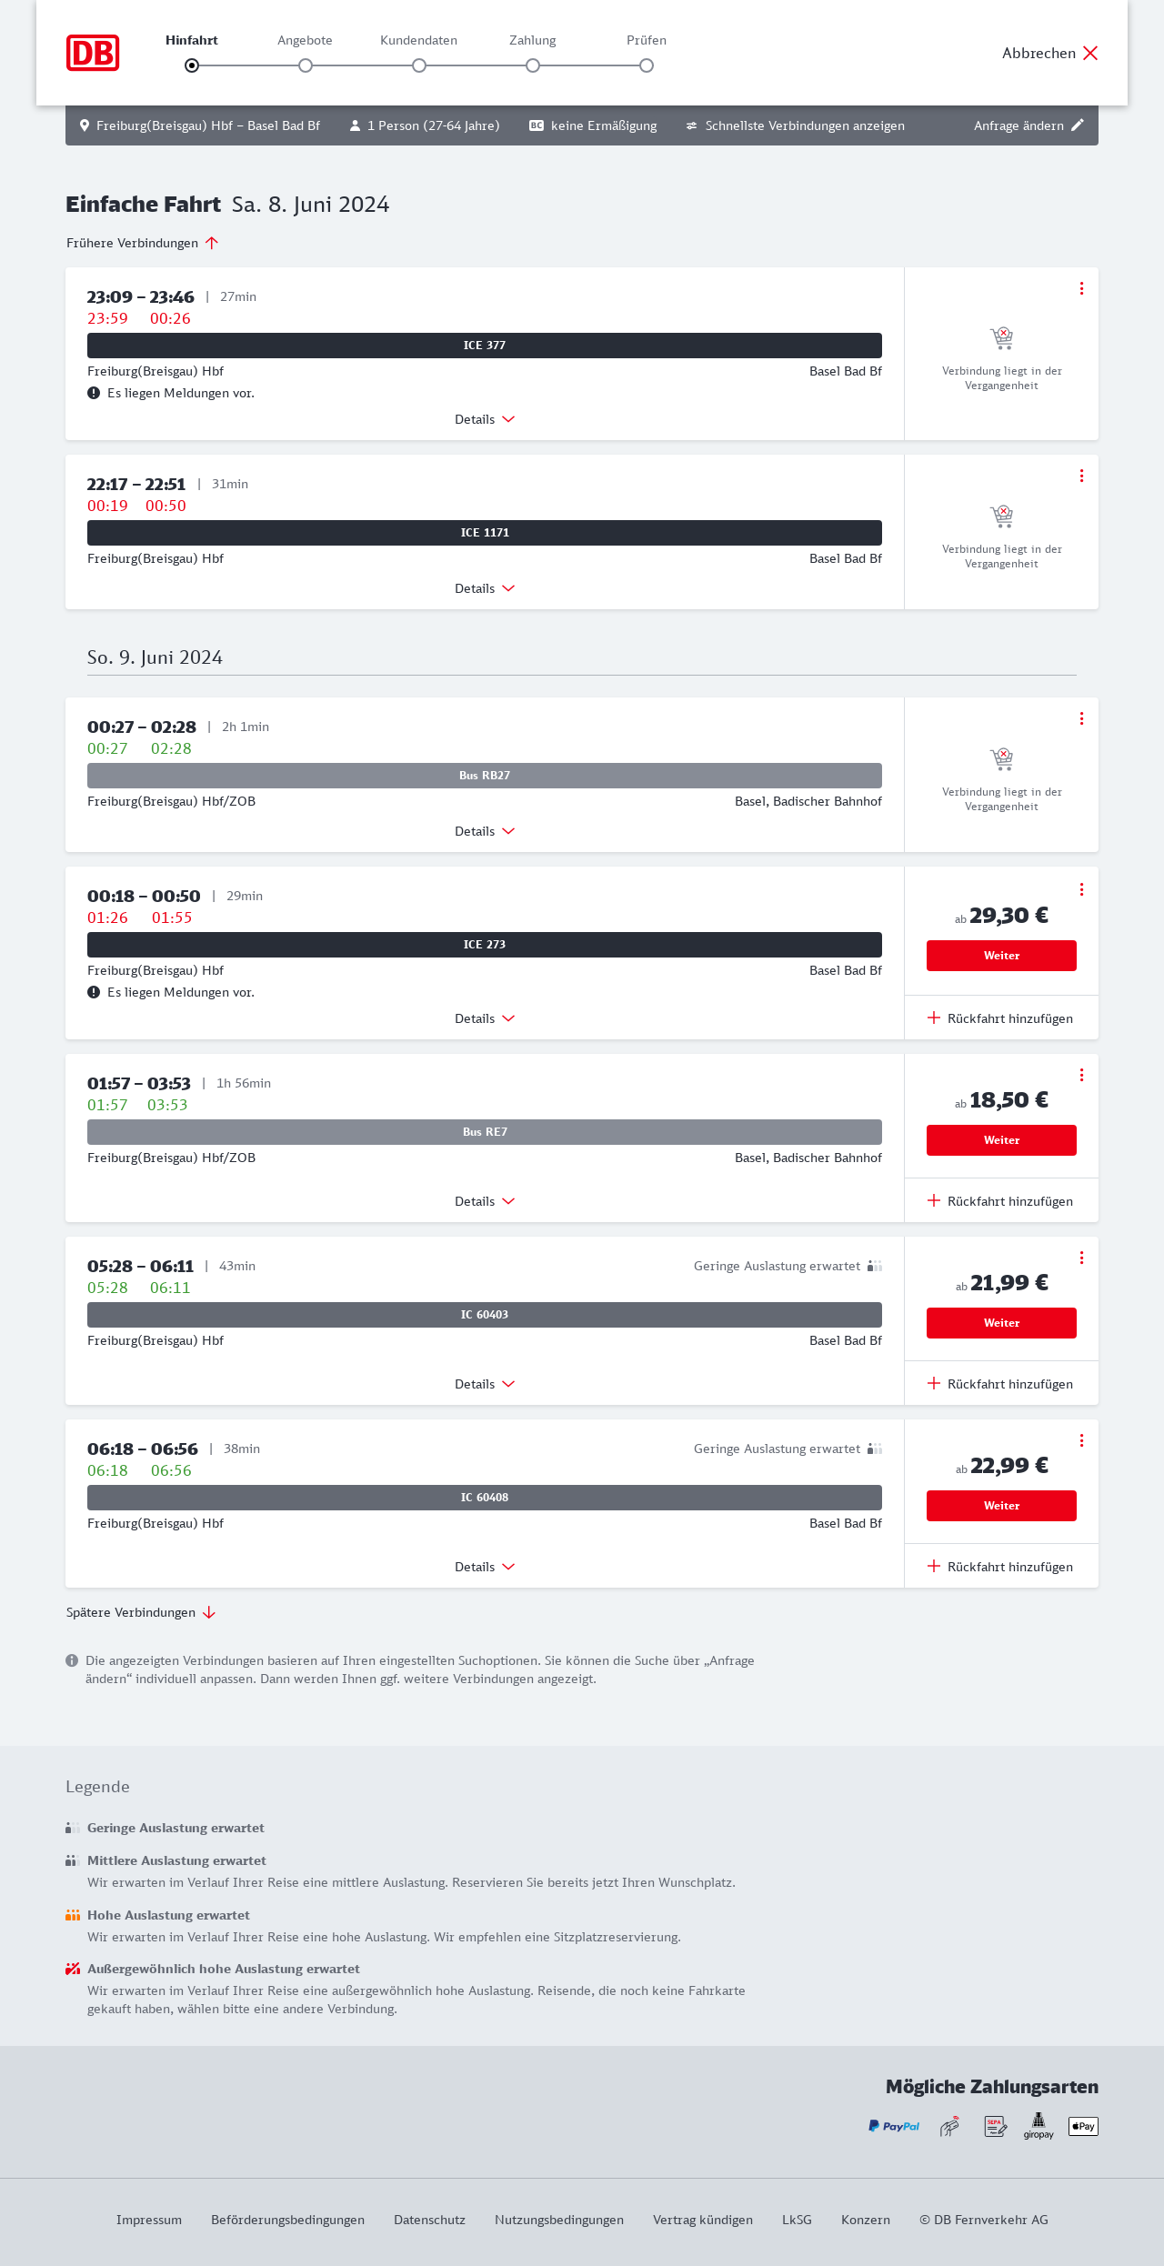Select the Zahlung step circle
The height and width of the screenshot is (2266, 1164).
tap(533, 65)
